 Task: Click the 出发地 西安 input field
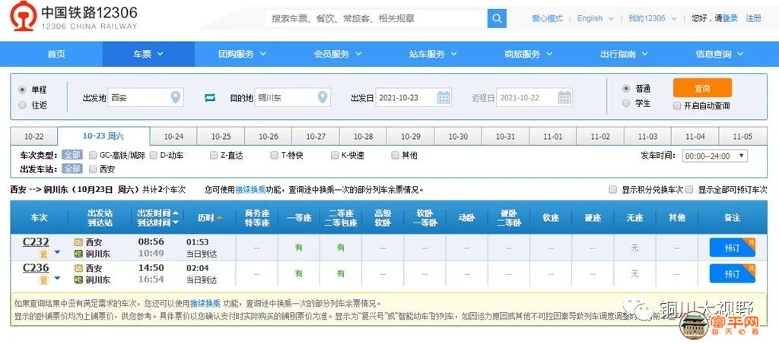146,97
